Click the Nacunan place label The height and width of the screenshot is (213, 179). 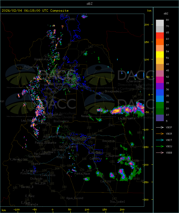click(x=86, y=116)
